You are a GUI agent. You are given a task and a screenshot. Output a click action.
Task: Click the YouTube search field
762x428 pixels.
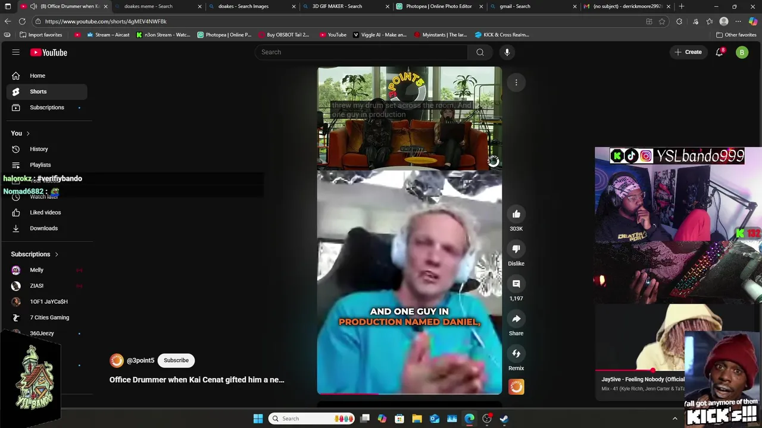(361, 52)
